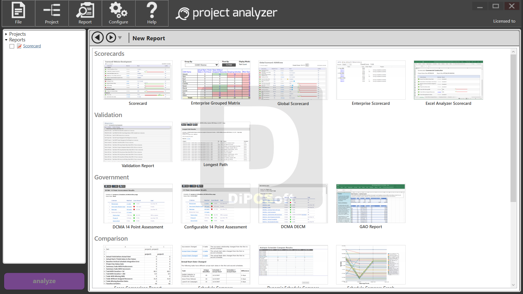523x294 pixels.
Task: Maximize the project analyzer window
Action: tap(496, 6)
